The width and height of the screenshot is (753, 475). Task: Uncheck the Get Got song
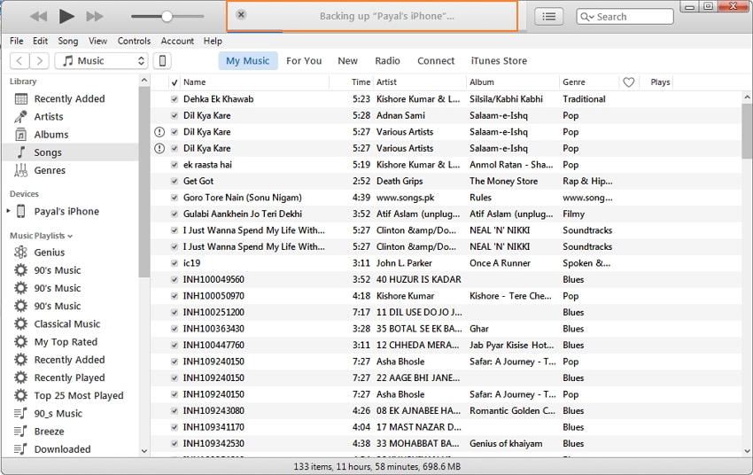(175, 181)
